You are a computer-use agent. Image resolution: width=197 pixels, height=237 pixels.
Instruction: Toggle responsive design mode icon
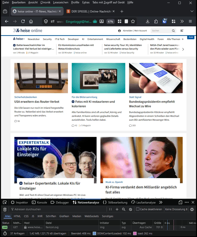(x=180, y=203)
